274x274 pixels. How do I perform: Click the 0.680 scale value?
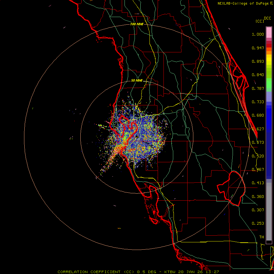point(258,115)
